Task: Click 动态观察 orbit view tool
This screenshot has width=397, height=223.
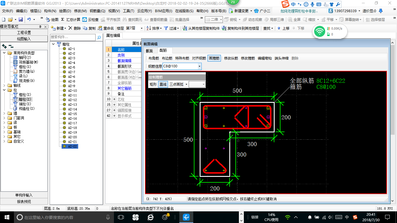Action: 252,19
